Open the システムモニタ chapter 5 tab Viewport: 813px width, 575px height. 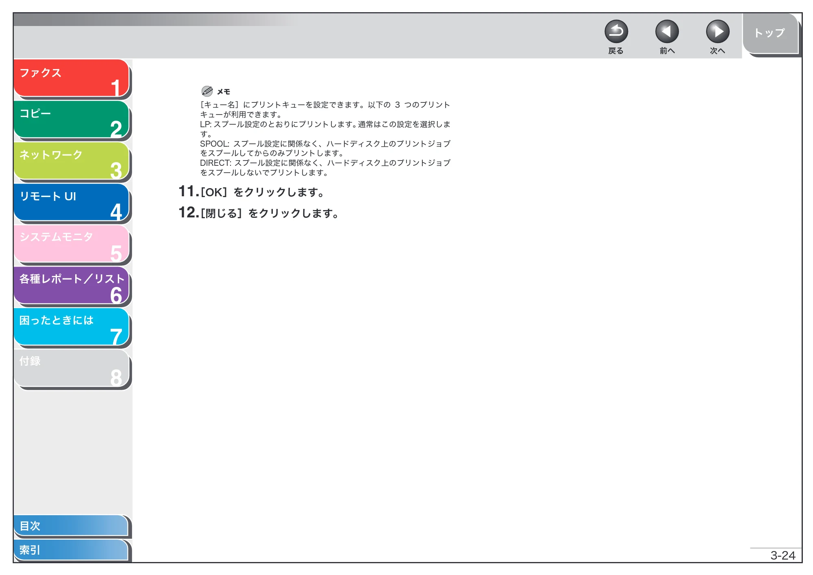tap(72, 244)
